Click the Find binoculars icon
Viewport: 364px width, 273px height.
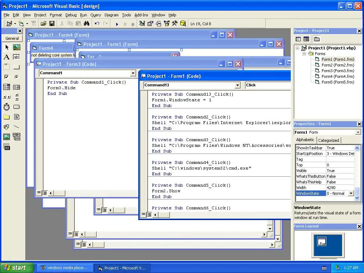pyautogui.click(x=86, y=24)
